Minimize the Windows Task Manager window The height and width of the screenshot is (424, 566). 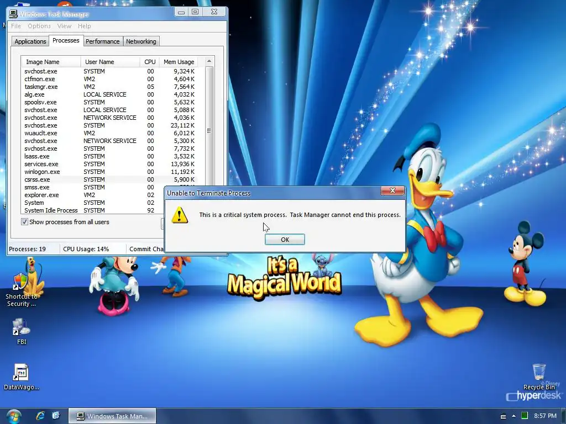point(181,12)
